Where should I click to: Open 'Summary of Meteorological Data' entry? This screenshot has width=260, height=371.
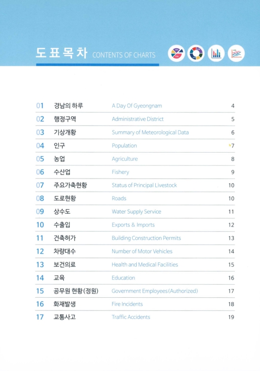tap(135, 132)
